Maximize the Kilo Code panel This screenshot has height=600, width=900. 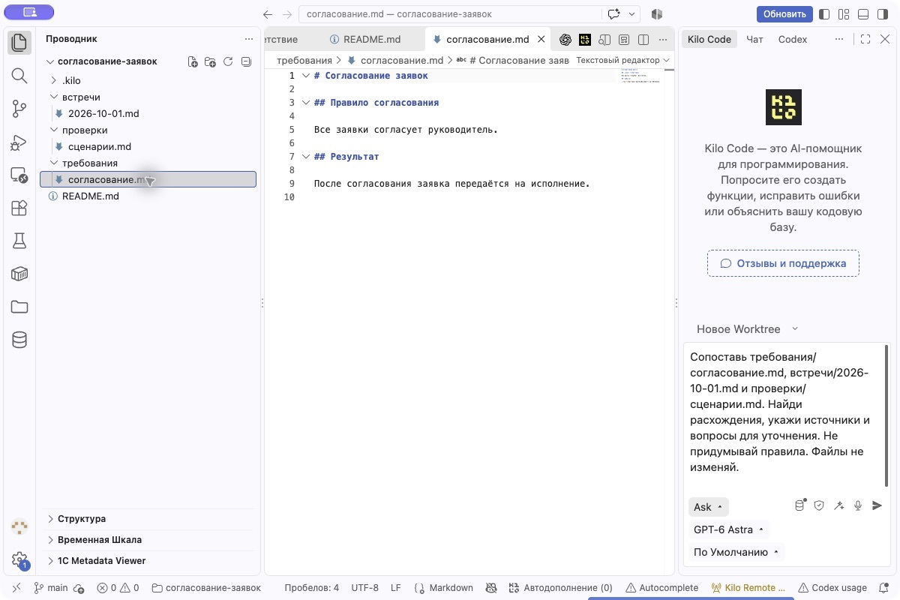[865, 40]
